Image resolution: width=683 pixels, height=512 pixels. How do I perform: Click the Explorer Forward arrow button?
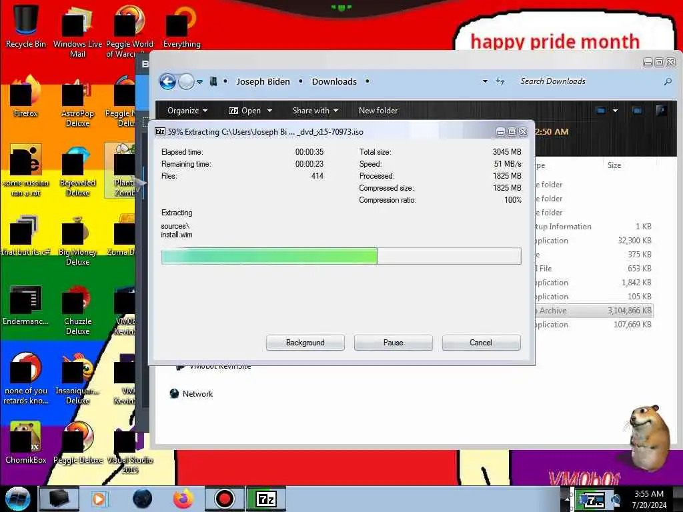point(187,81)
